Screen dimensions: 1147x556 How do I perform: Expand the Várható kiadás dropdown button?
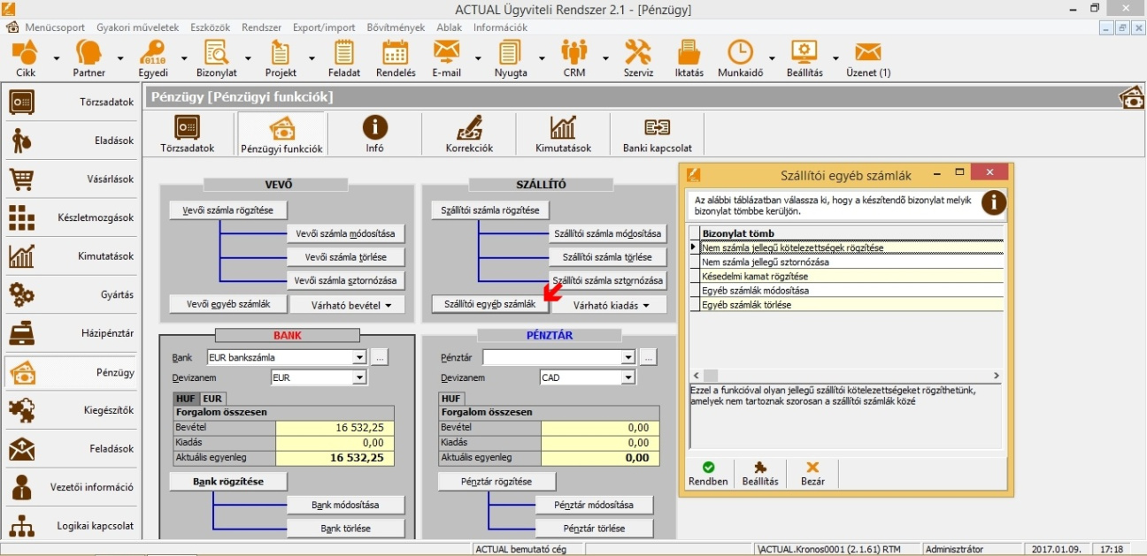(606, 305)
